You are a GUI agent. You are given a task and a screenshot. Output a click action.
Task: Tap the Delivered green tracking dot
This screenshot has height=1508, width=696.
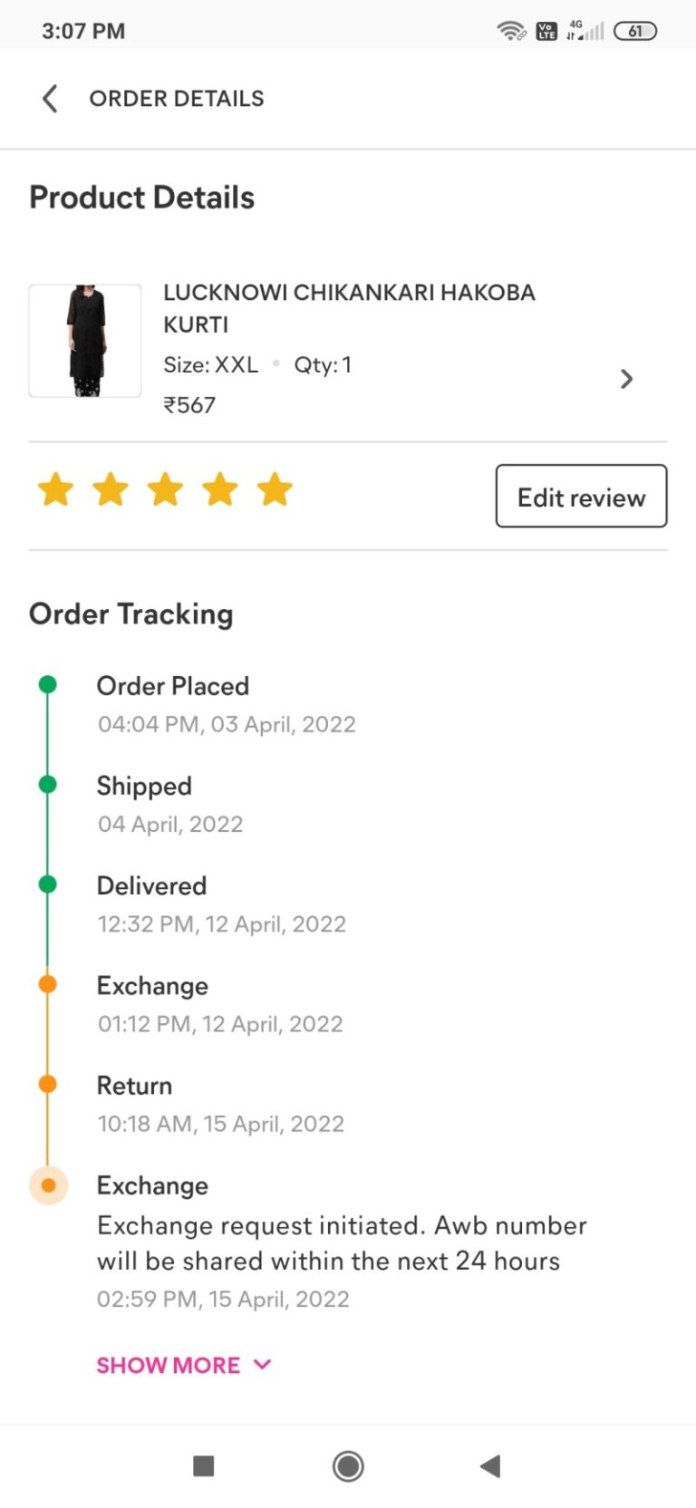tap(48, 884)
